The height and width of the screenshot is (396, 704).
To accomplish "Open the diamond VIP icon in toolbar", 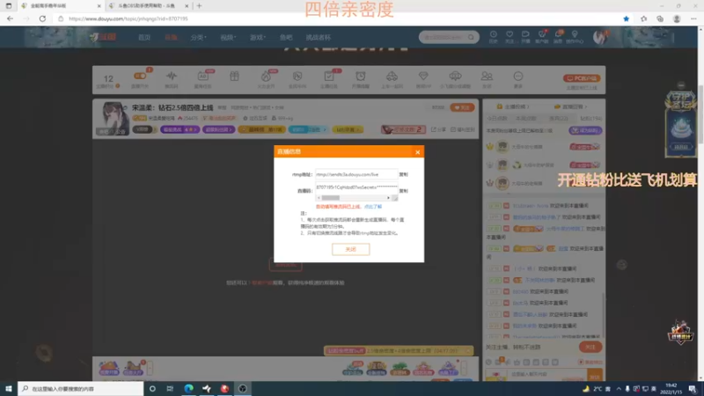I will point(423,77).
